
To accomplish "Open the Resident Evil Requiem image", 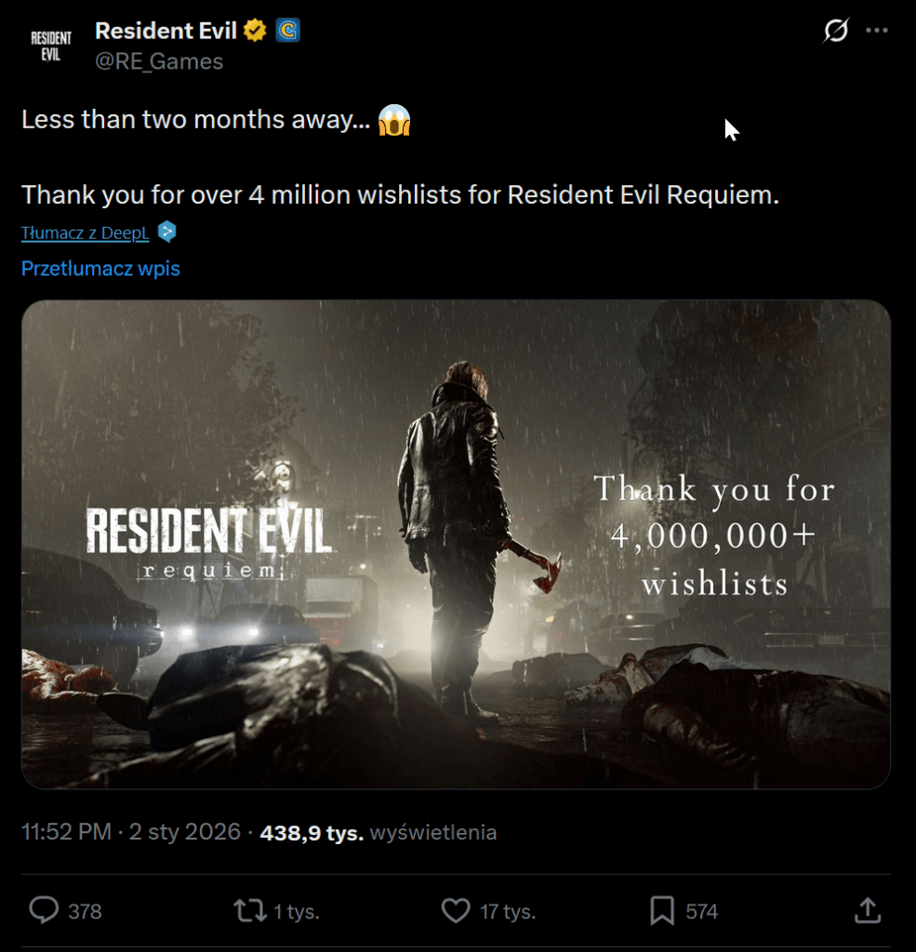I will pos(456,544).
